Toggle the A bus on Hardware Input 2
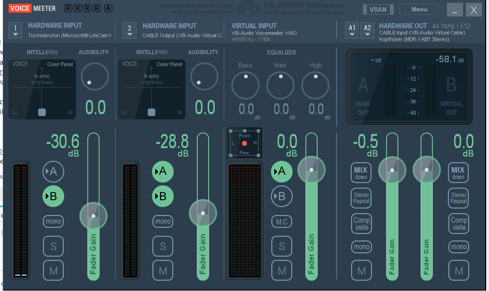Screen dimensions: 489x291 click(163, 171)
